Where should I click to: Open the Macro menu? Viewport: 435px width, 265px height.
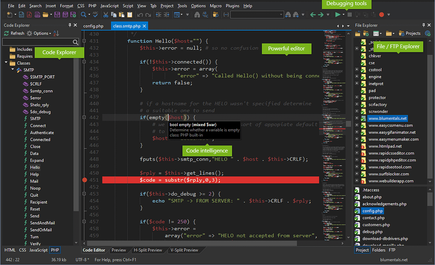[x=216, y=5]
